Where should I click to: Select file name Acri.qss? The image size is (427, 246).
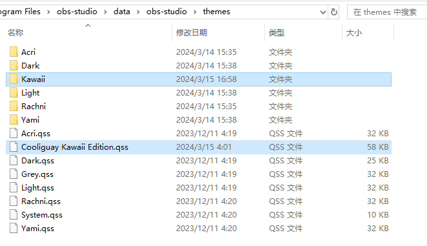click(x=35, y=134)
